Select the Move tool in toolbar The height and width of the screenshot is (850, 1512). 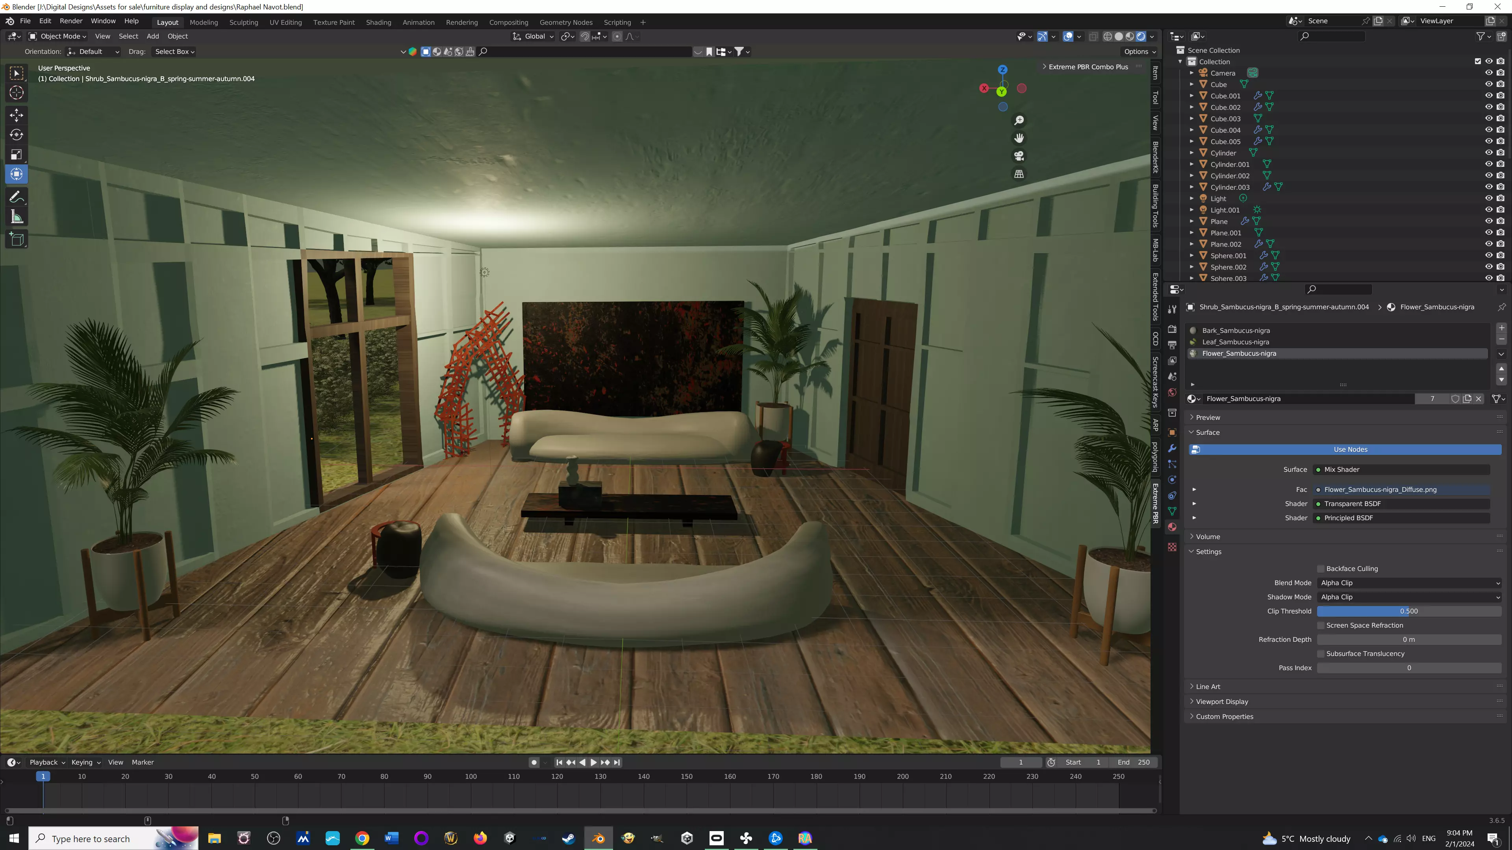pos(17,115)
